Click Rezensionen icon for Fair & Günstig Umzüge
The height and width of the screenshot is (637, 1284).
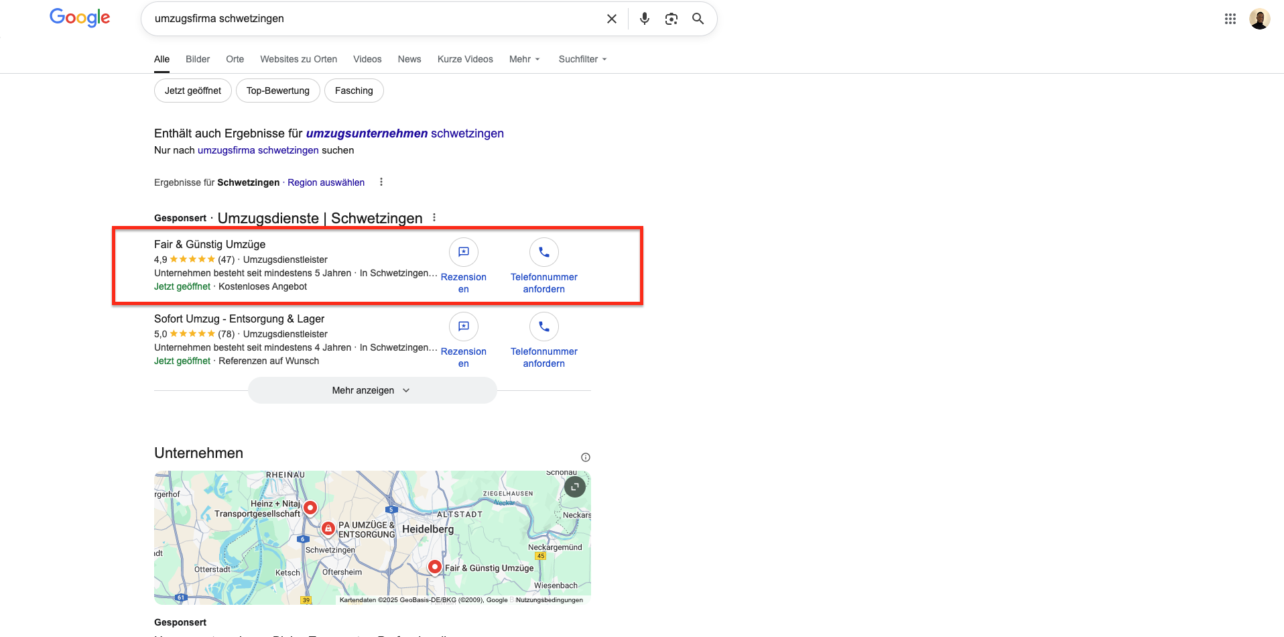click(x=464, y=252)
